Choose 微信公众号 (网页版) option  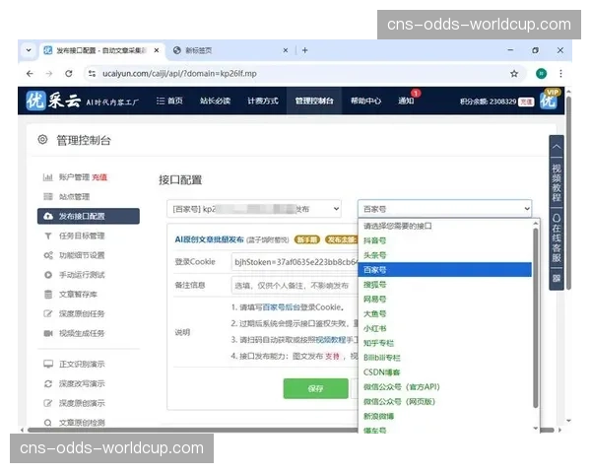(445, 402)
